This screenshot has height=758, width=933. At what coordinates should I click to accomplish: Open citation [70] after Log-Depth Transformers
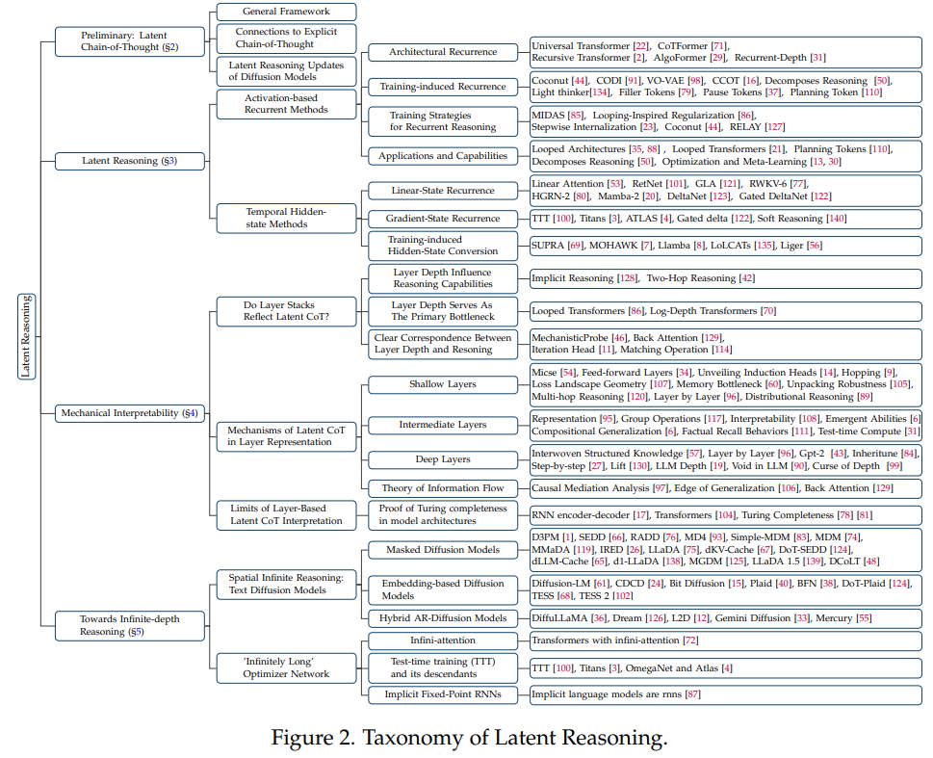coord(768,311)
